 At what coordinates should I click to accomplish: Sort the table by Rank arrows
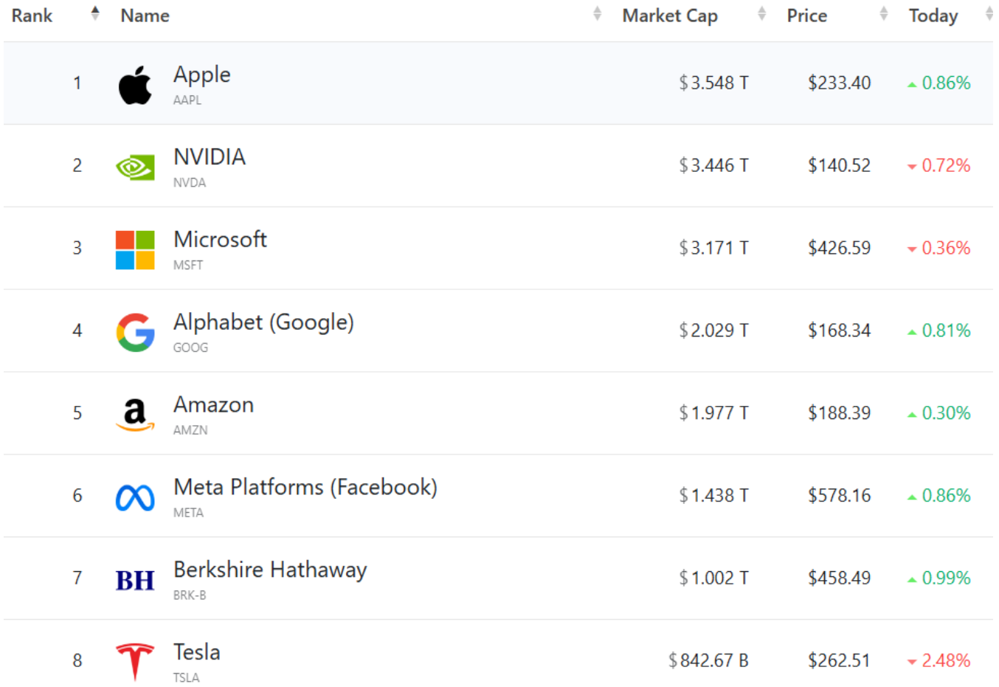coord(95,13)
